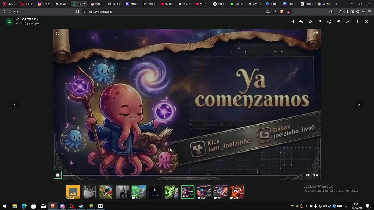The width and height of the screenshot is (374, 210).
Task: Open the green swirl 0:08 video thumbnail
Action: pos(138,192)
